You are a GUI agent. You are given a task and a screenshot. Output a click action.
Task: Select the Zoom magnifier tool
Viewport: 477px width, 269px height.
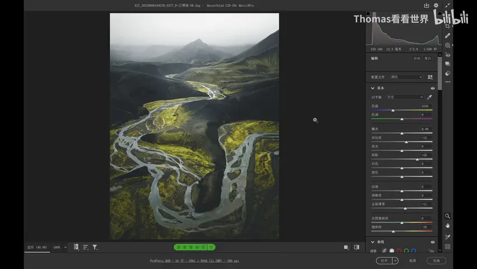click(447, 216)
